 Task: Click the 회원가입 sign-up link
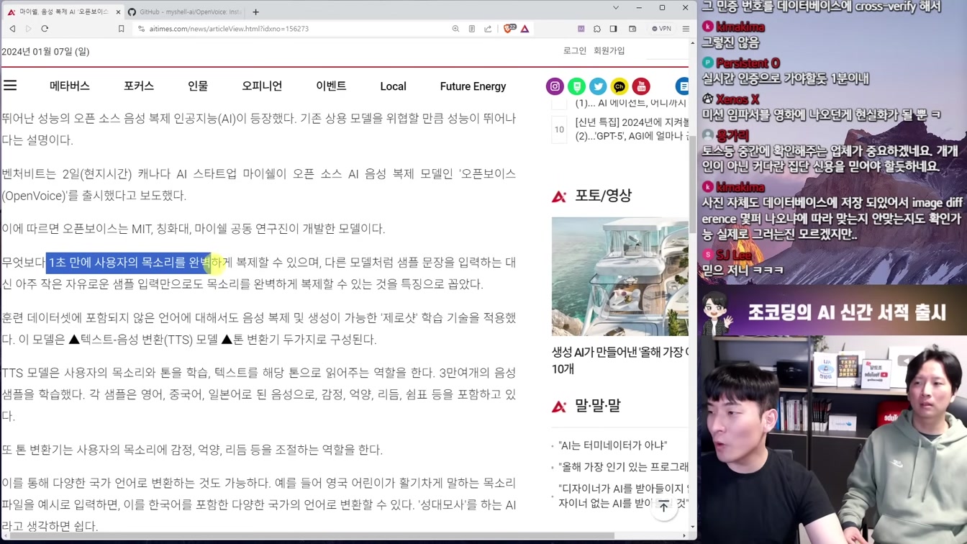pos(609,51)
